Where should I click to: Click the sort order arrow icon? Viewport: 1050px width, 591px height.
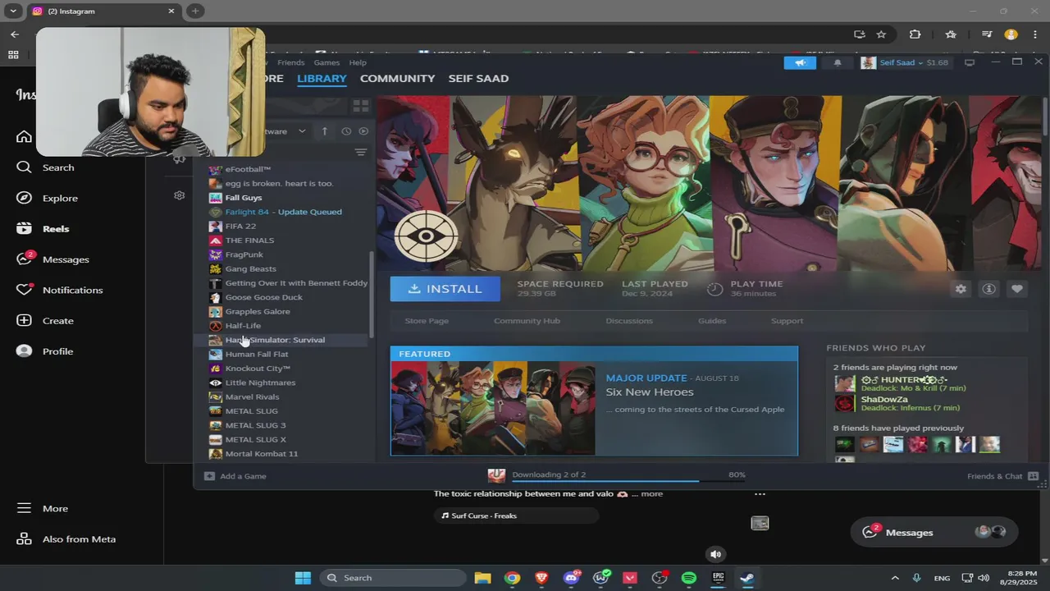(324, 131)
